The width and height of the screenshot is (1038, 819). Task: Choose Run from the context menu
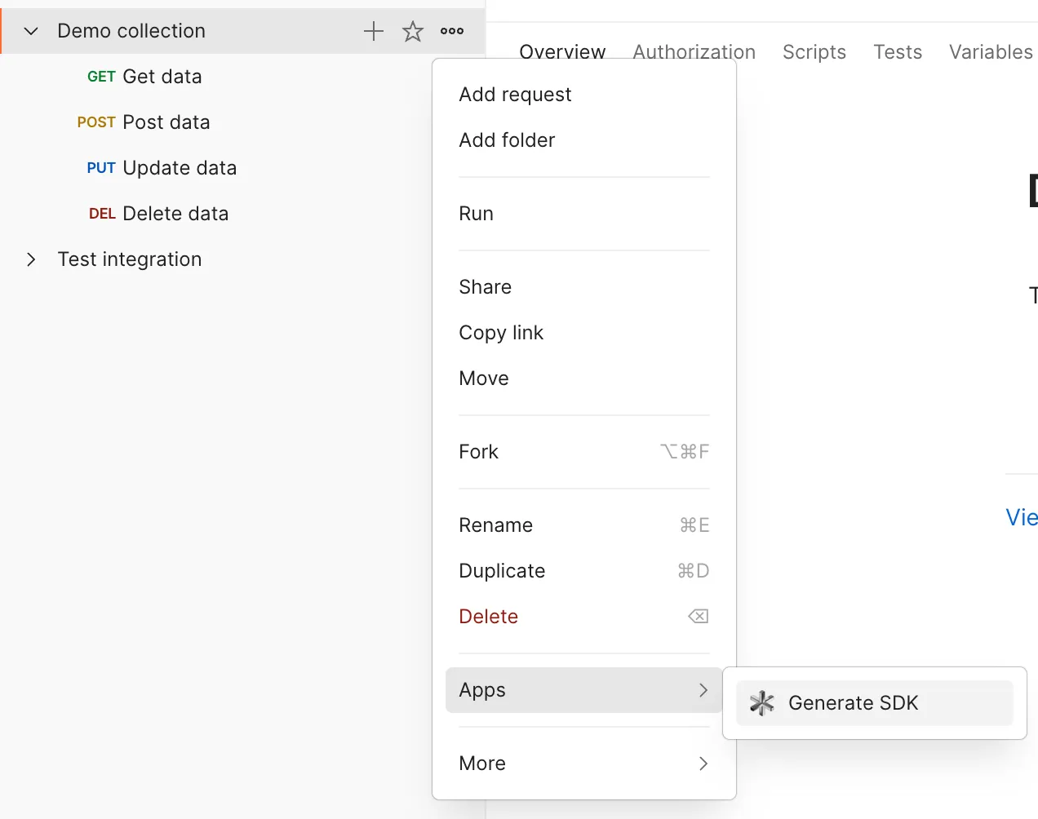476,213
